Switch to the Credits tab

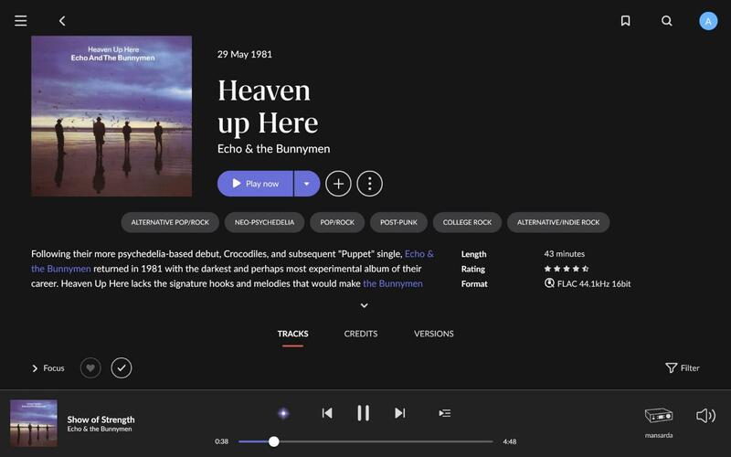pyautogui.click(x=360, y=334)
